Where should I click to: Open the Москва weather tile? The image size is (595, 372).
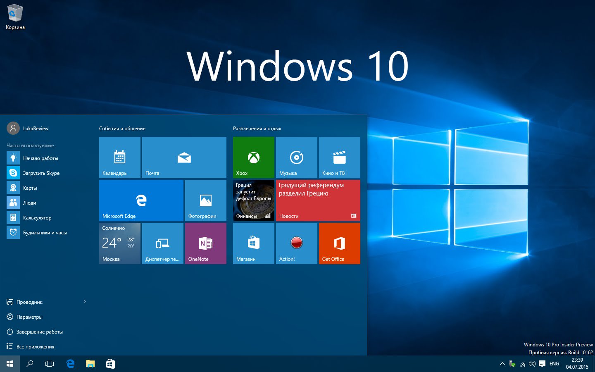point(120,243)
